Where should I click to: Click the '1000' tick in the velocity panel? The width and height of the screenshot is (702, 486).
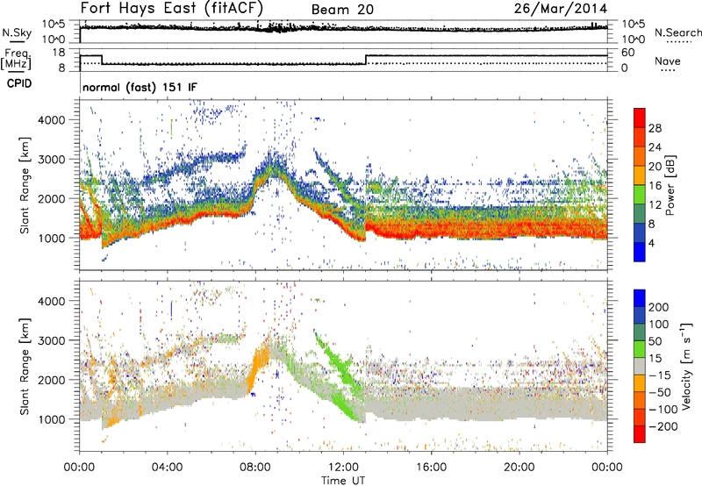coord(52,419)
